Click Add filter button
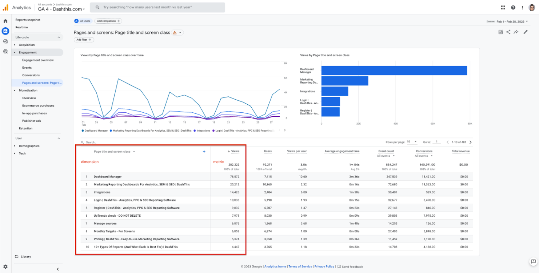539x273 pixels. (x=84, y=40)
